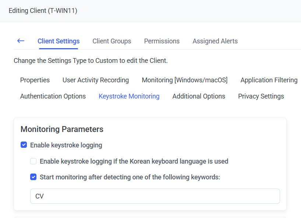The image size is (301, 218).
Task: Click the Editing Client (T-WIN11) title
Action: click(43, 11)
